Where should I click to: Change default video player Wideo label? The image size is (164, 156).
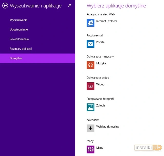coord(100,84)
